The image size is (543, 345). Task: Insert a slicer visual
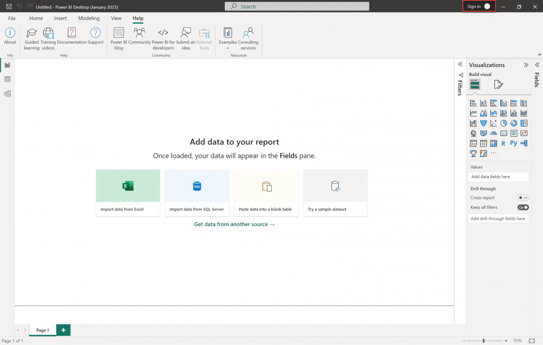coord(473,144)
